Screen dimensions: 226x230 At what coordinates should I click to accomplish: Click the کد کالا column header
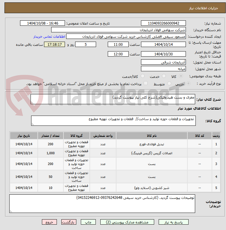[199, 136]
